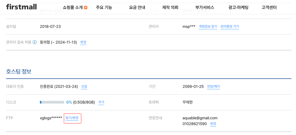296x135 pixels.
Task: Open the 광고·마케팅 menu
Action: coord(238,8)
